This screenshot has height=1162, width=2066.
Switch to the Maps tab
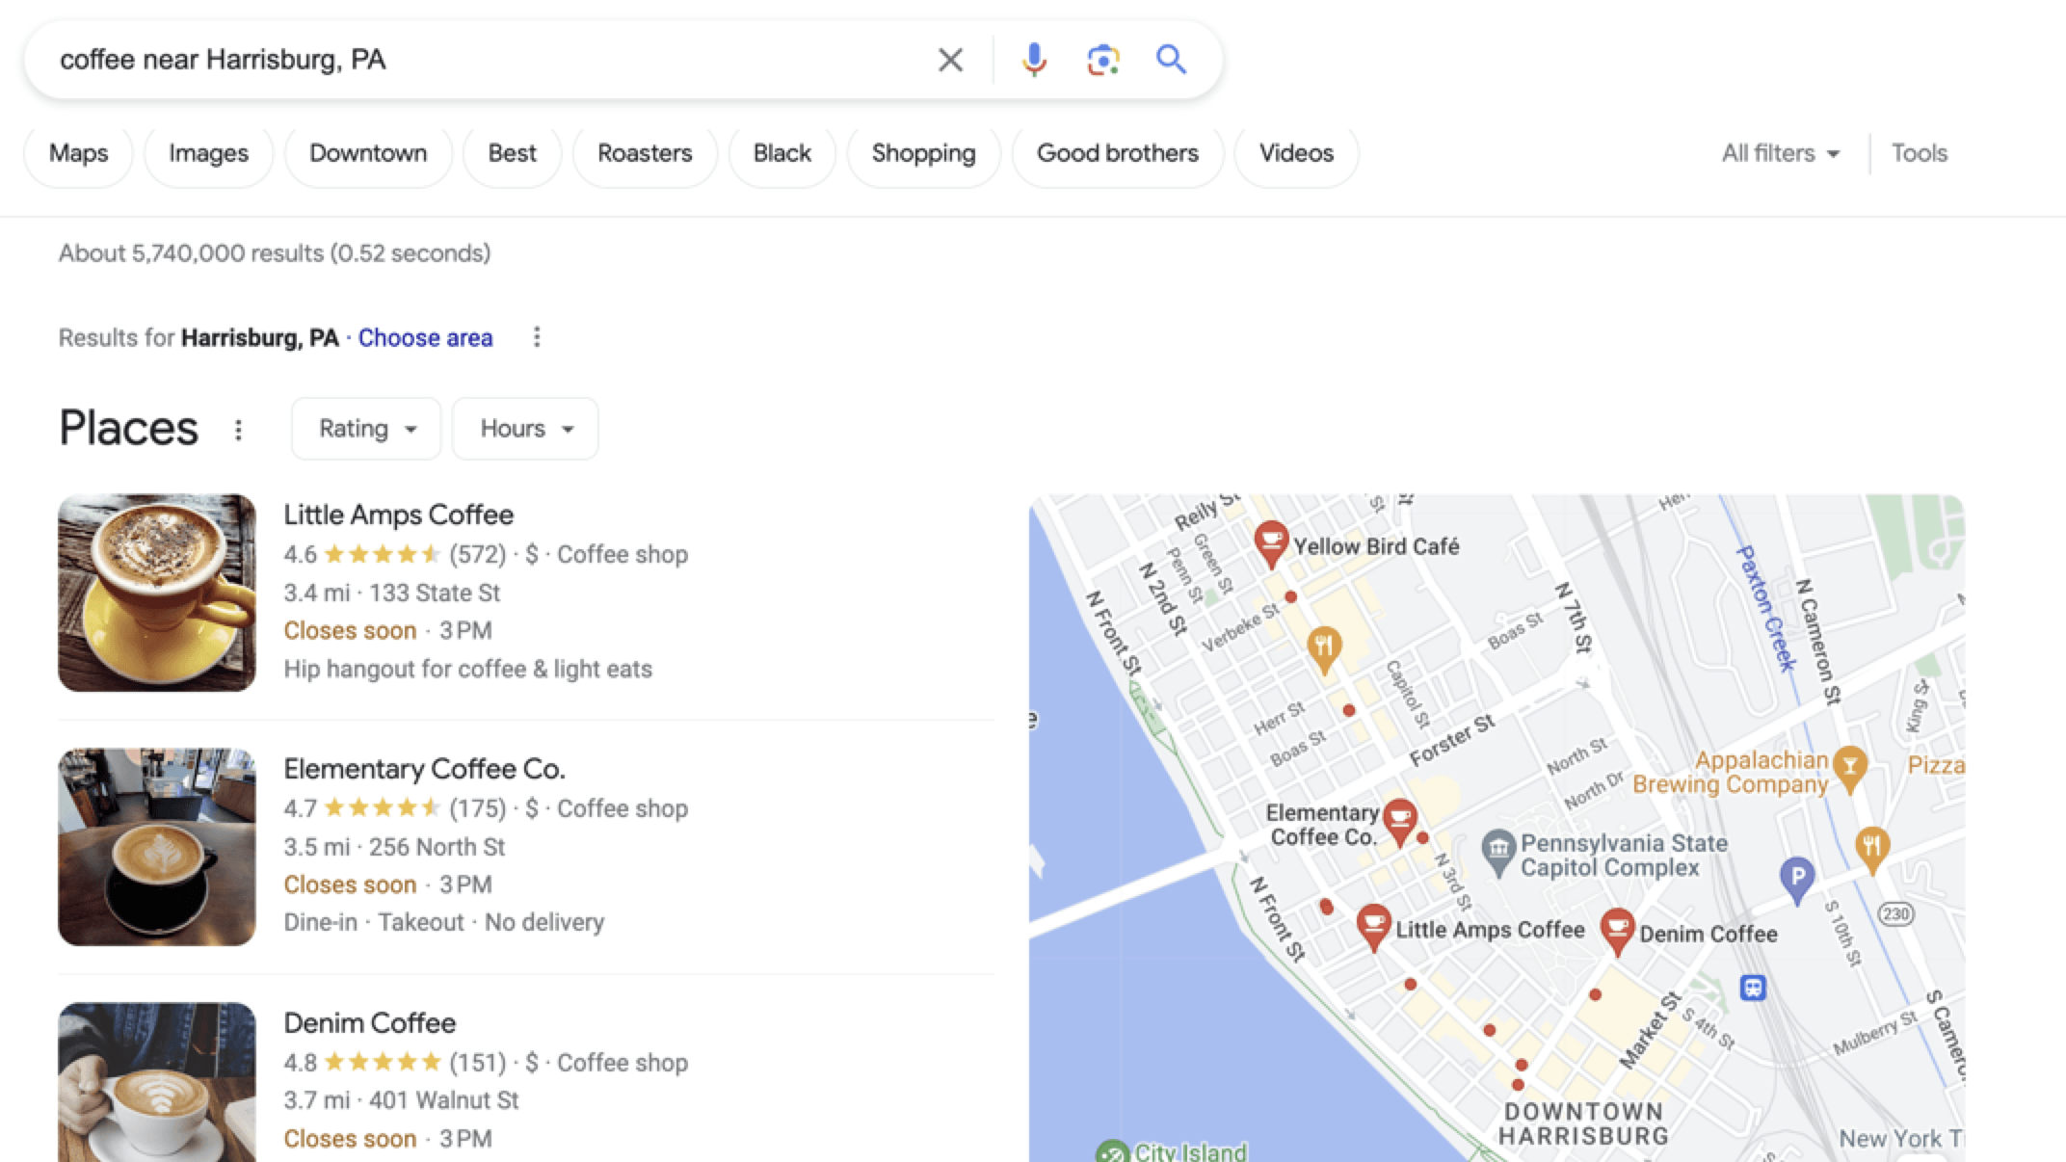pos(79,153)
